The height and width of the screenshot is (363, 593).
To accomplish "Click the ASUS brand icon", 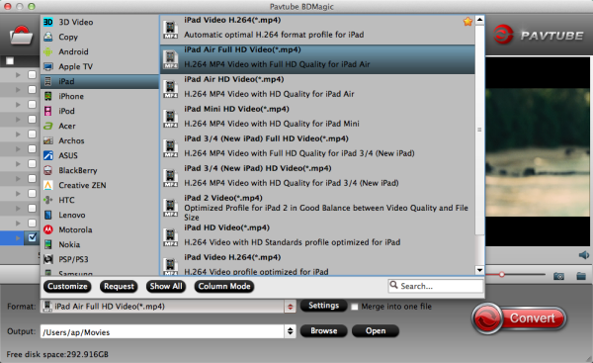I will point(48,155).
